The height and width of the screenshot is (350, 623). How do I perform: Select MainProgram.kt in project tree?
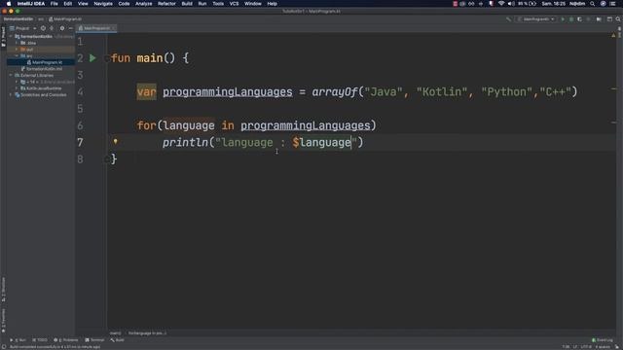tap(47, 62)
